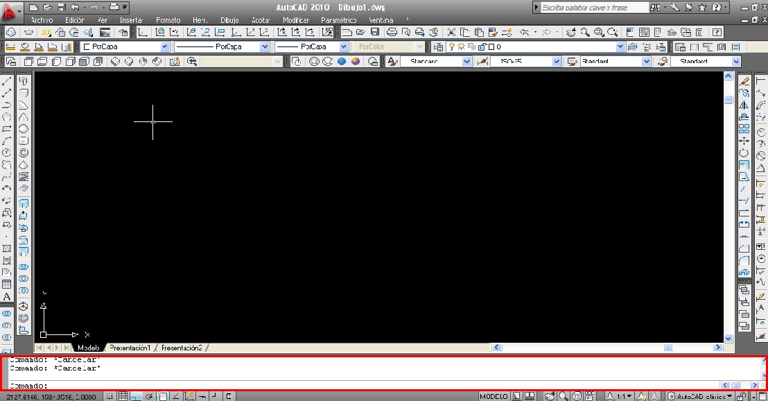
Task: Open a new drawing with the QNew icon
Action: [x=347, y=31]
